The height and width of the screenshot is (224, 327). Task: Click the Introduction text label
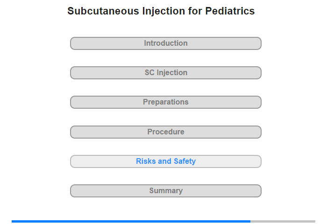166,43
